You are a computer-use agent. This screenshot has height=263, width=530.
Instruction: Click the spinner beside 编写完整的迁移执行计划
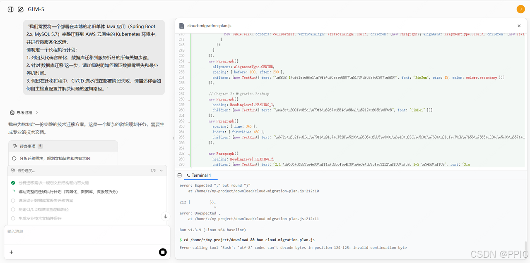(13, 192)
